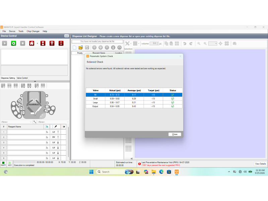
Task: Click the Close button in Pneumatic System Check
Action: click(175, 134)
